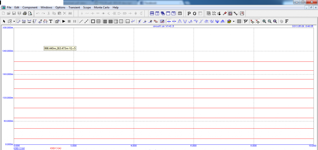Run the analysis with Play button
Image resolution: width=318 pixels, height=150 pixels.
(x=64, y=21)
